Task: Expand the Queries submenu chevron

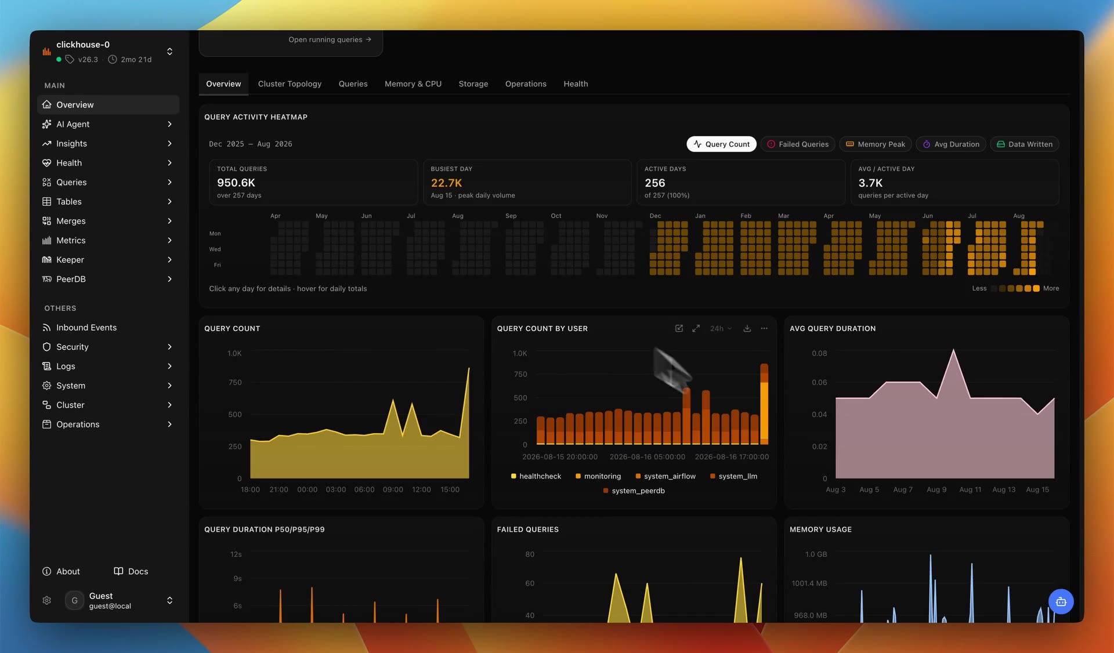Action: 169,182
